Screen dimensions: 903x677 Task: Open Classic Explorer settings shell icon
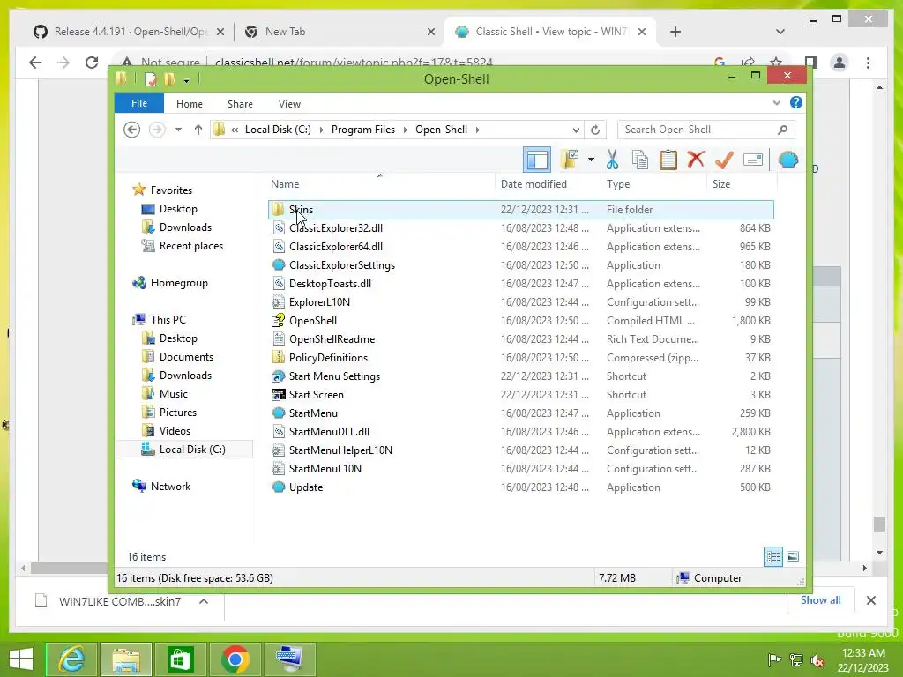tap(787, 160)
